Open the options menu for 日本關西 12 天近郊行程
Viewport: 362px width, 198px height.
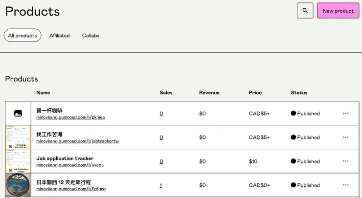(346, 185)
